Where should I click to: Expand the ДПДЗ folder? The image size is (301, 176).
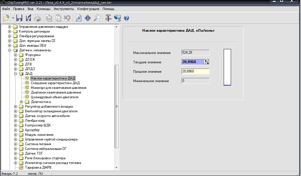tap(15, 69)
